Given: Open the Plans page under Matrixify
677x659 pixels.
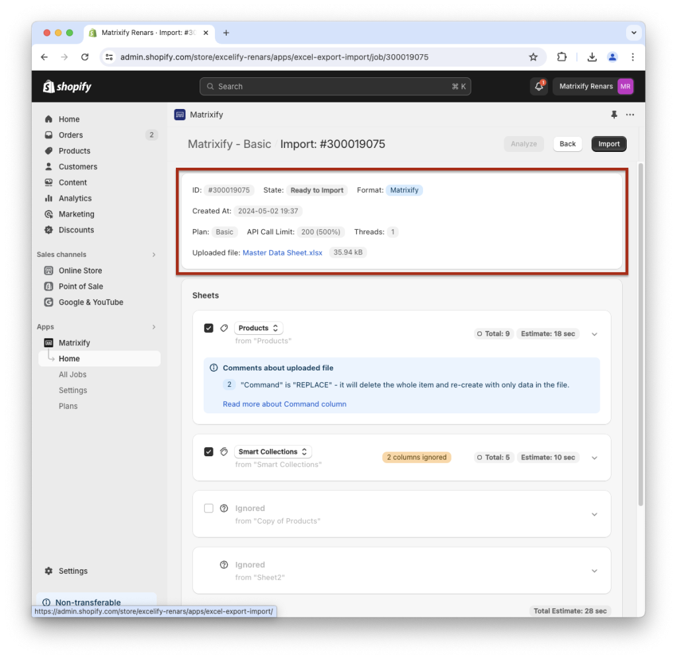Looking at the screenshot, I should 68,406.
